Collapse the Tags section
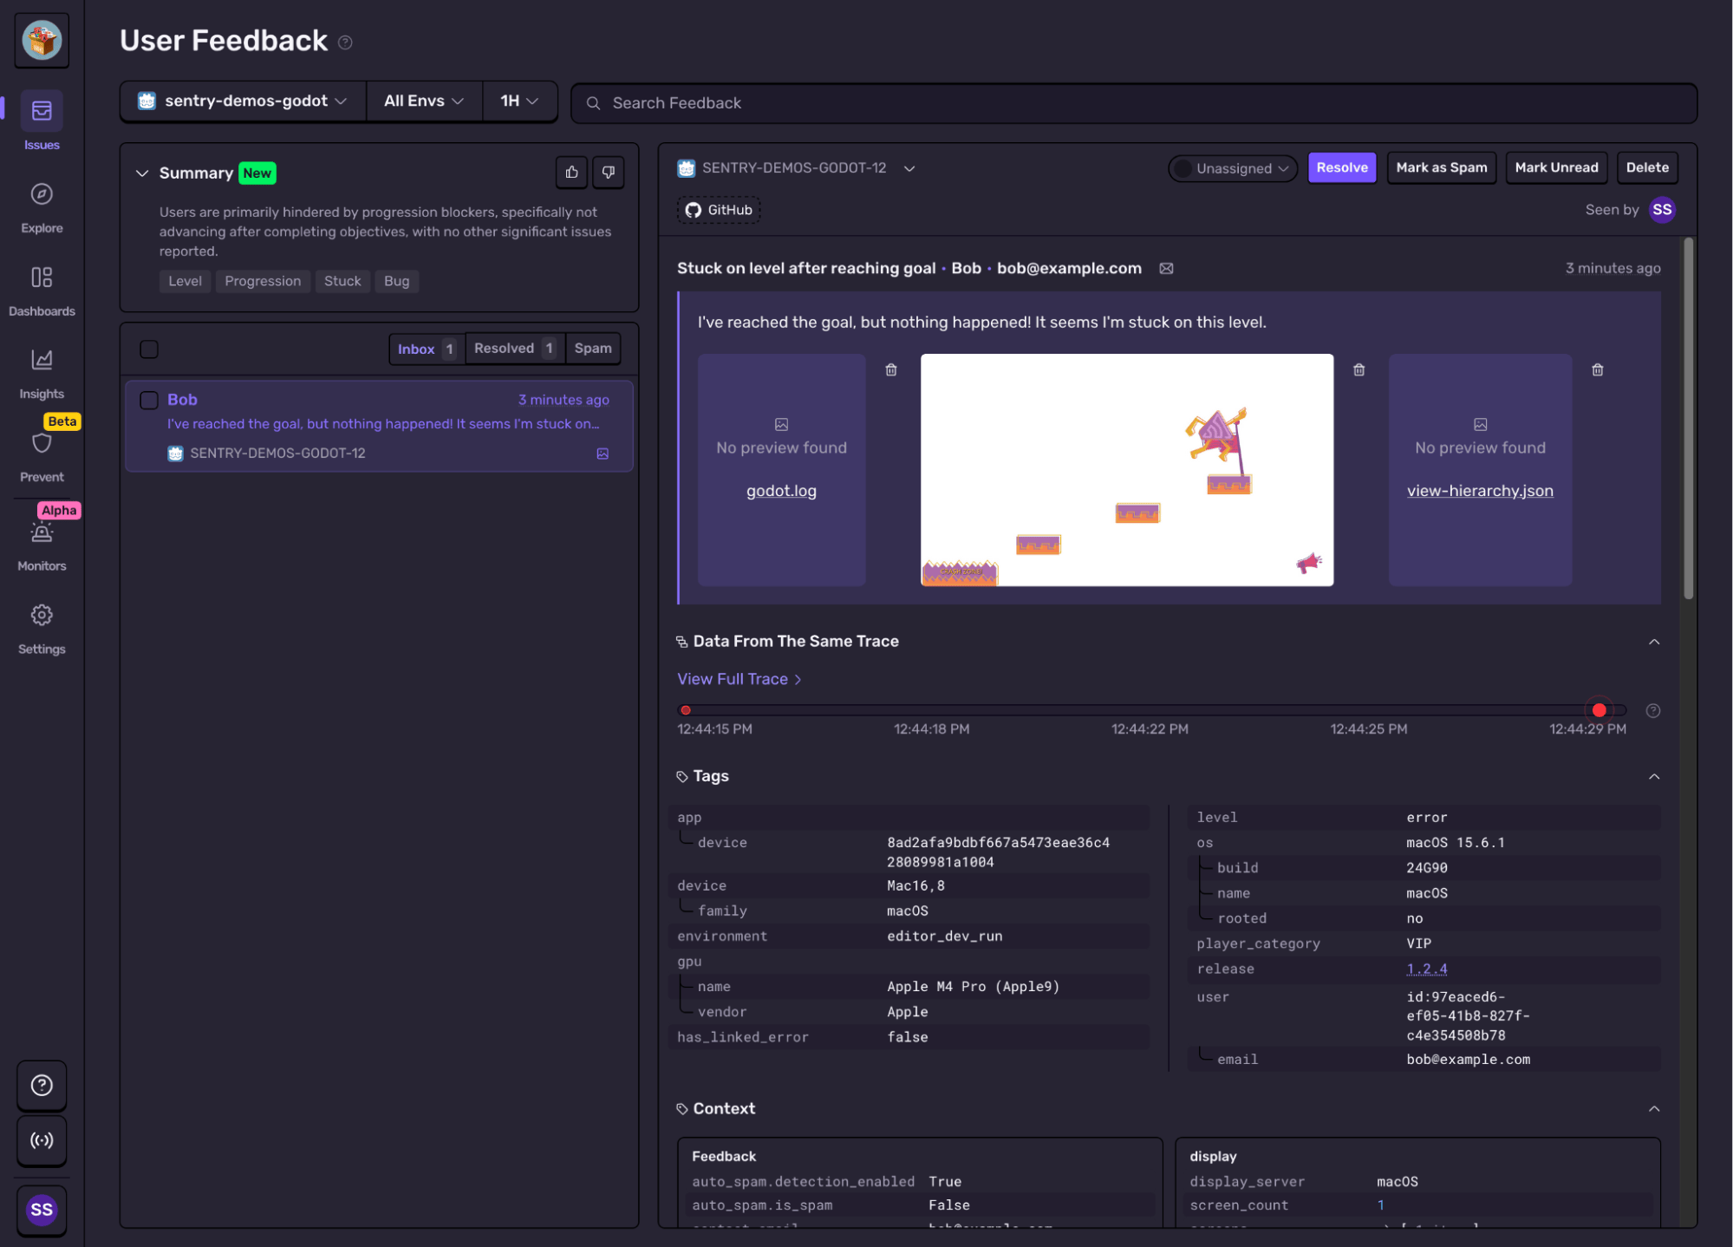Viewport: 1733px width, 1247px height. (x=1655, y=776)
